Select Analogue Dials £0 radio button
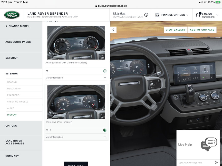 click(105, 71)
